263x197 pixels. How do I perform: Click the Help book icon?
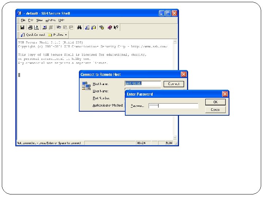pyautogui.click(x=110, y=27)
